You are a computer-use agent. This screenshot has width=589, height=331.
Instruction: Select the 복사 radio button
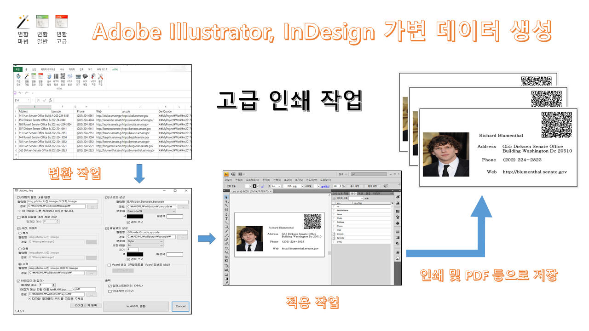[19, 233]
